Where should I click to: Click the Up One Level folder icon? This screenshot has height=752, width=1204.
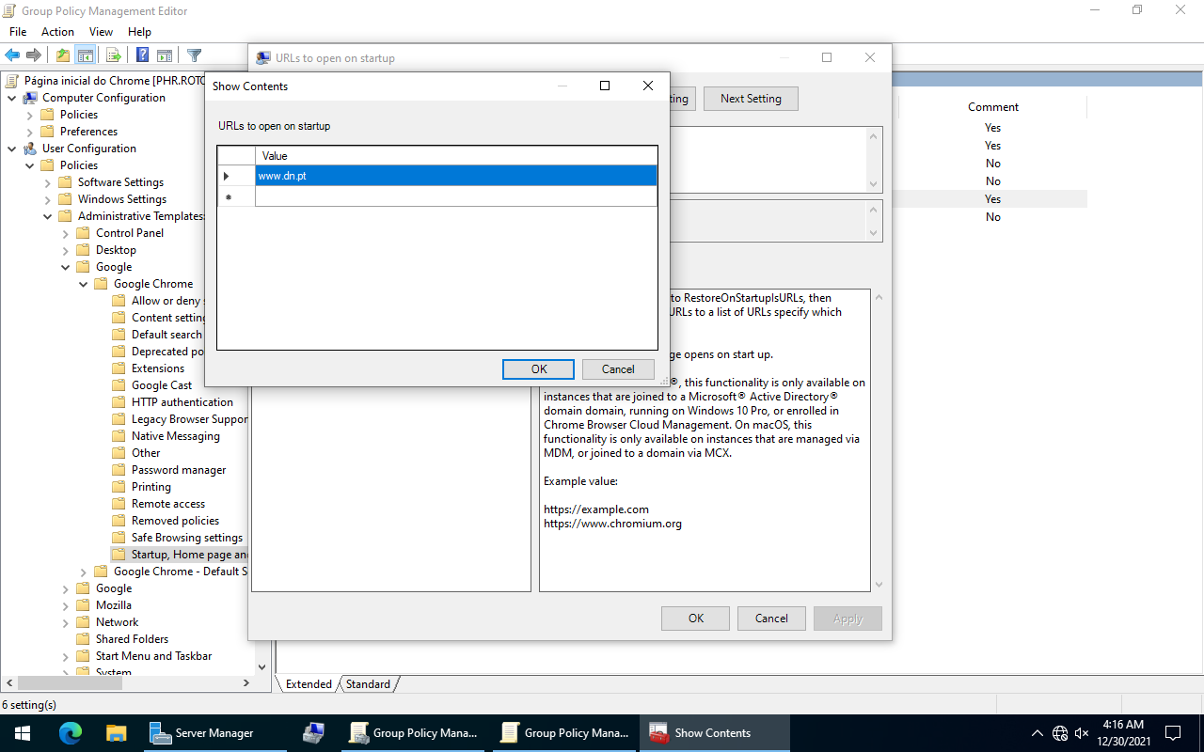62,55
